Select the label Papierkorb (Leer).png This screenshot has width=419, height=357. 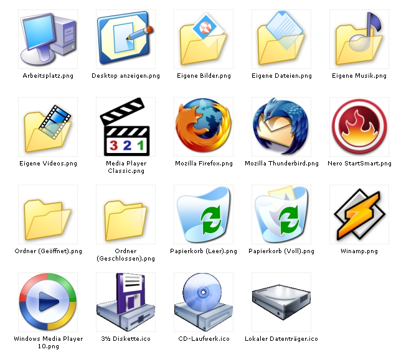click(204, 251)
